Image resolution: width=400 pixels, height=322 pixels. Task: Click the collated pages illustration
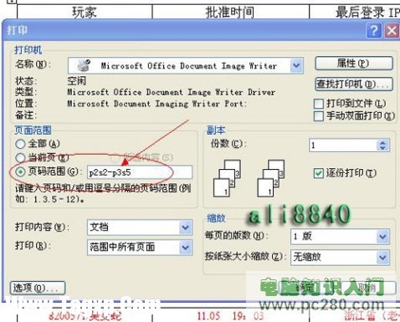227,178
